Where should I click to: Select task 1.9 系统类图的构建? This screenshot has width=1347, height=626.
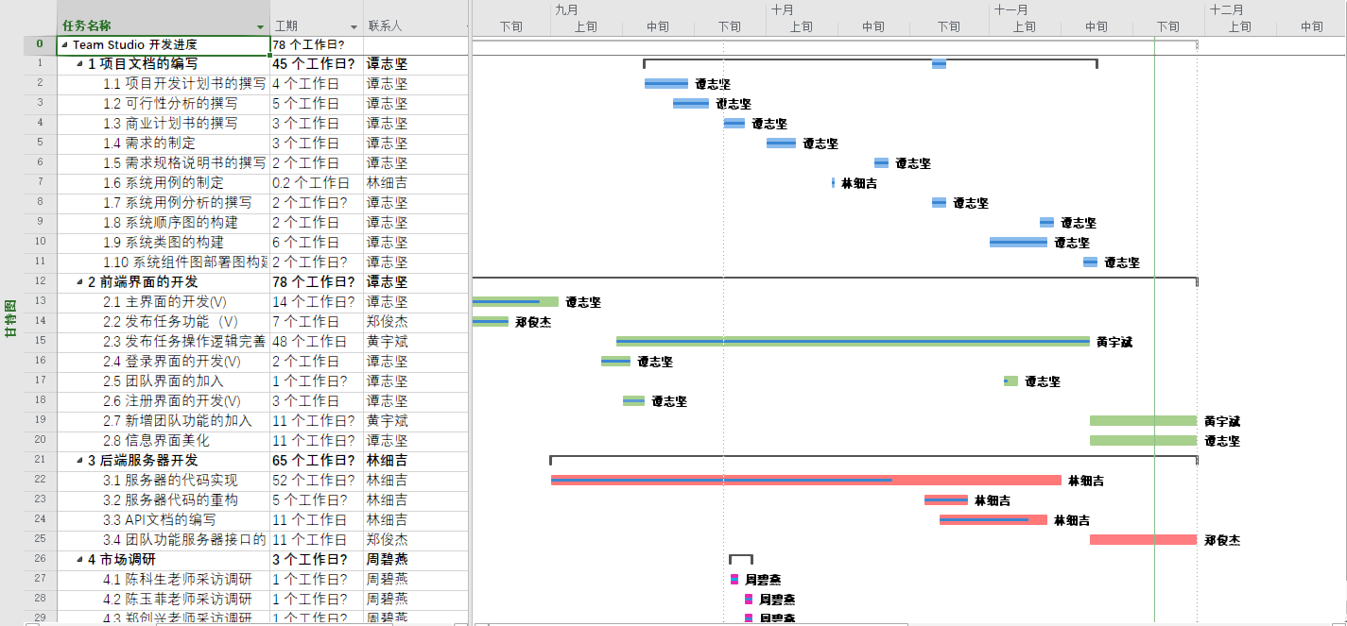click(164, 242)
